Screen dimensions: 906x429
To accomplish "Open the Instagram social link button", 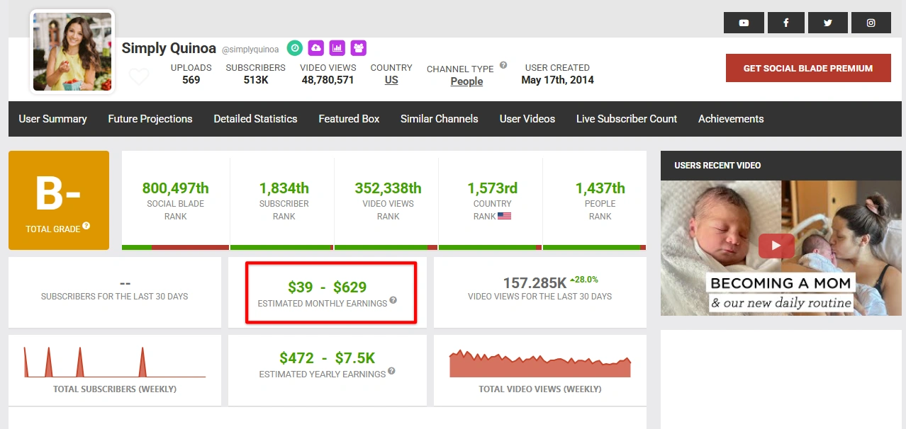I will [871, 23].
